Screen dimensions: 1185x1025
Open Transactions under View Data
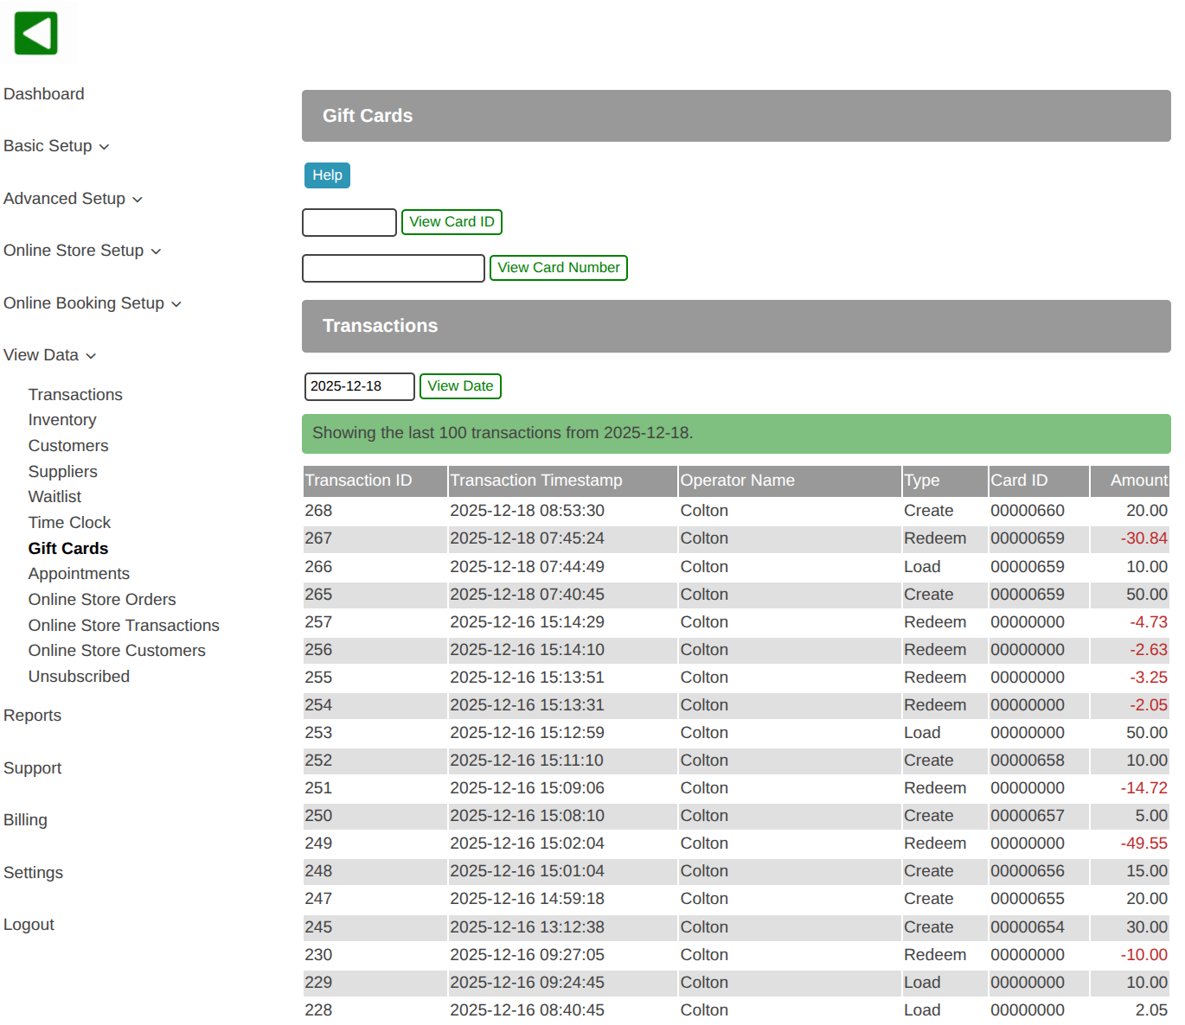pos(75,395)
